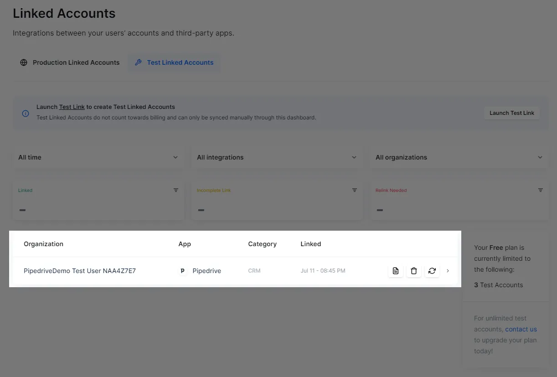This screenshot has width=557, height=377.
Task: Click the globe icon beside Production Linked Accounts
Action: pyautogui.click(x=24, y=62)
